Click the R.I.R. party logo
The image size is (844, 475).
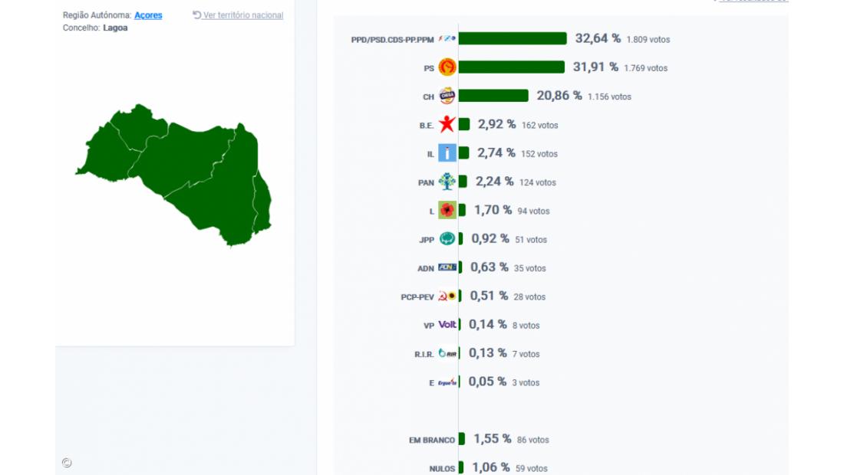[x=447, y=353]
